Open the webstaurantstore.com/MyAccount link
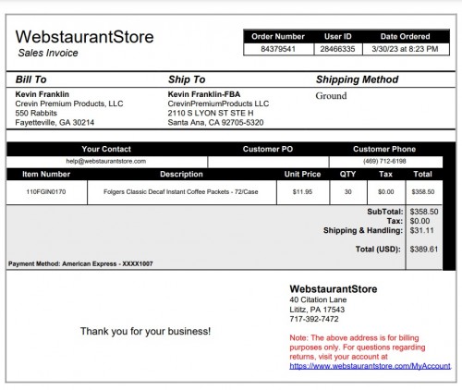 coord(370,366)
